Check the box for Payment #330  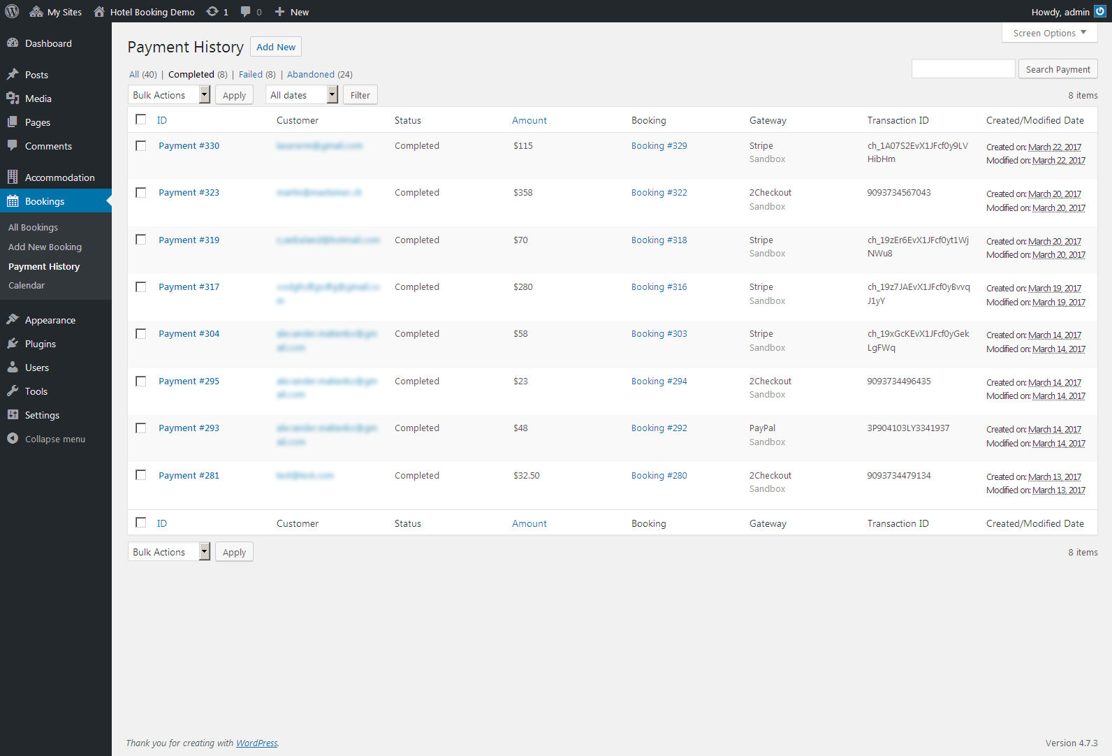(x=141, y=145)
